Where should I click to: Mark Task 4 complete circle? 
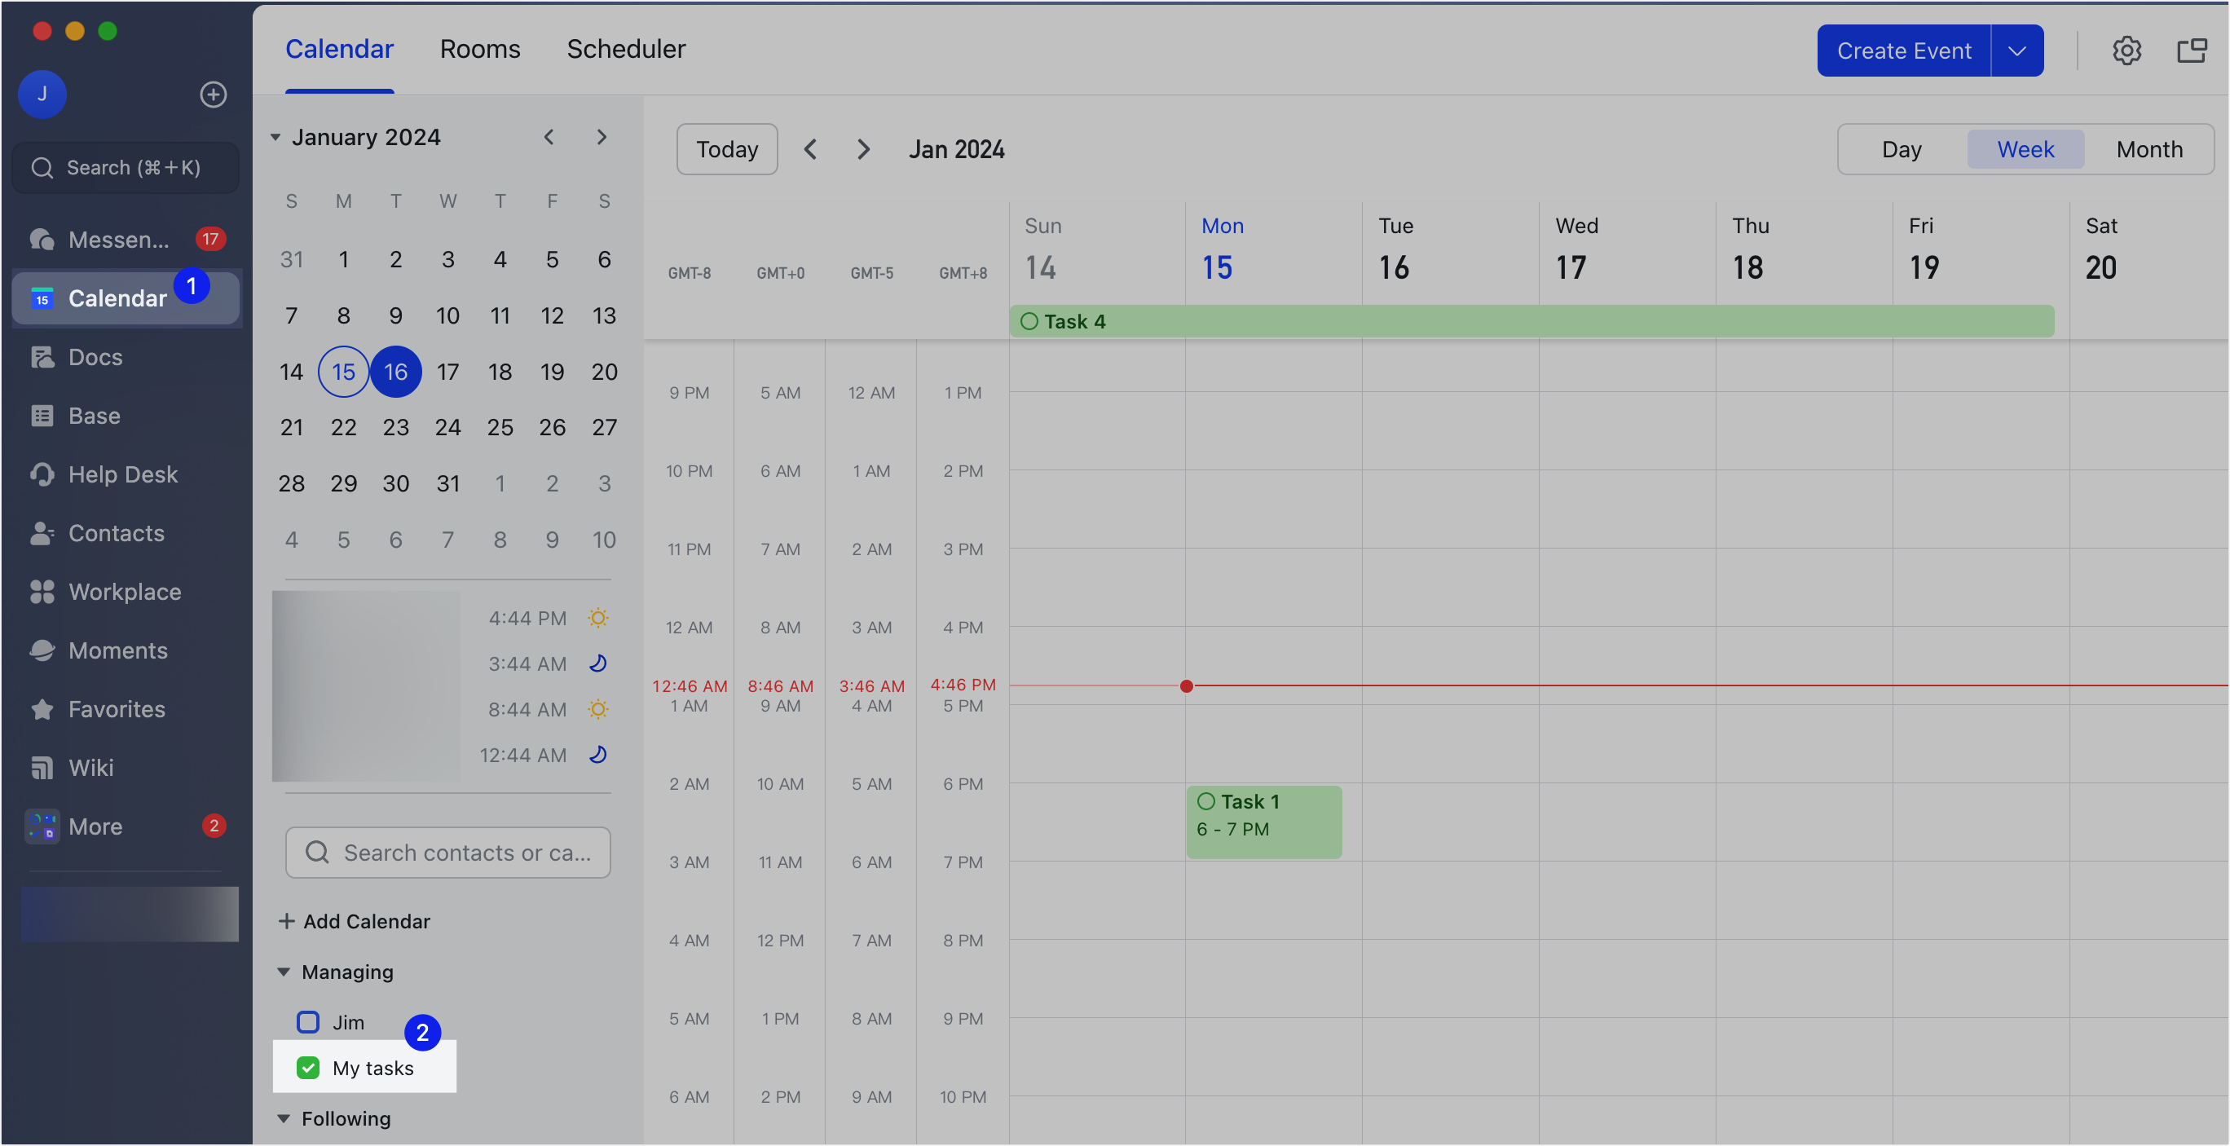click(x=1029, y=322)
